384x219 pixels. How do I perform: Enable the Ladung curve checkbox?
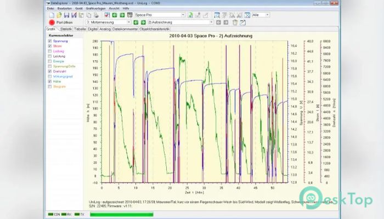(x=50, y=51)
